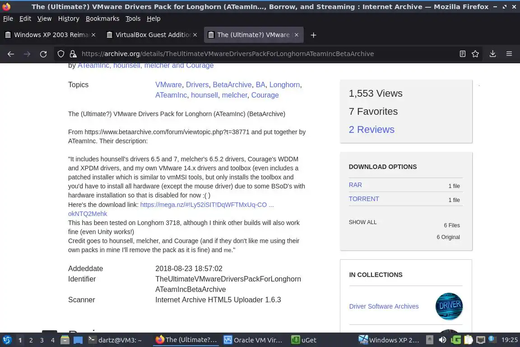Click the melcher topic link
Viewport: 520px width, 347px height.
(234, 95)
